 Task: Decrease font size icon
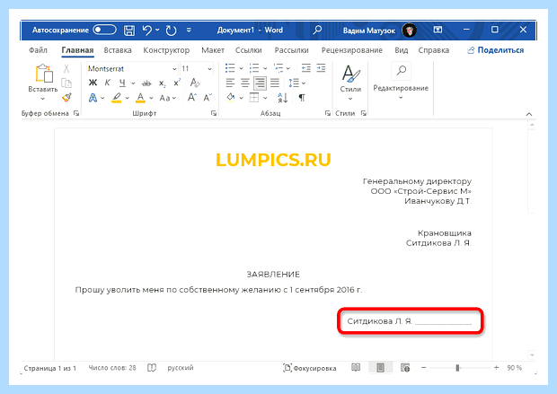(x=208, y=97)
